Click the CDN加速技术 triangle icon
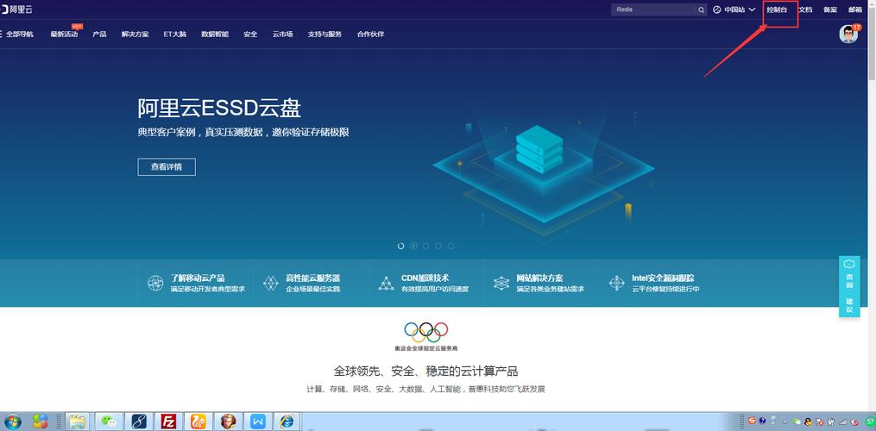This screenshot has width=876, height=431. tap(386, 283)
